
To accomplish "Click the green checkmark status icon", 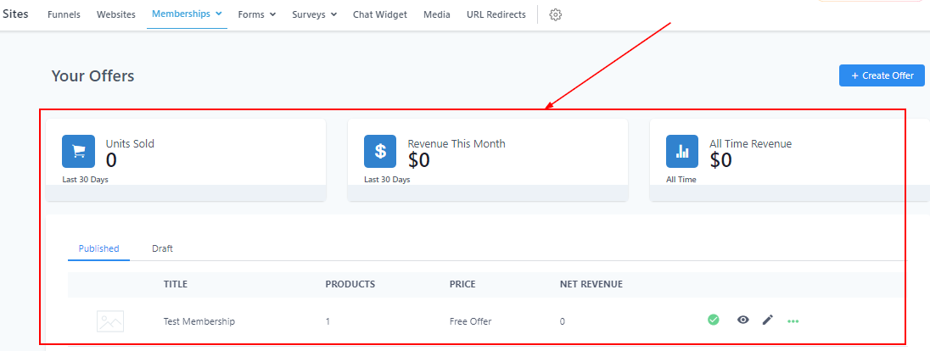I will pyautogui.click(x=714, y=320).
